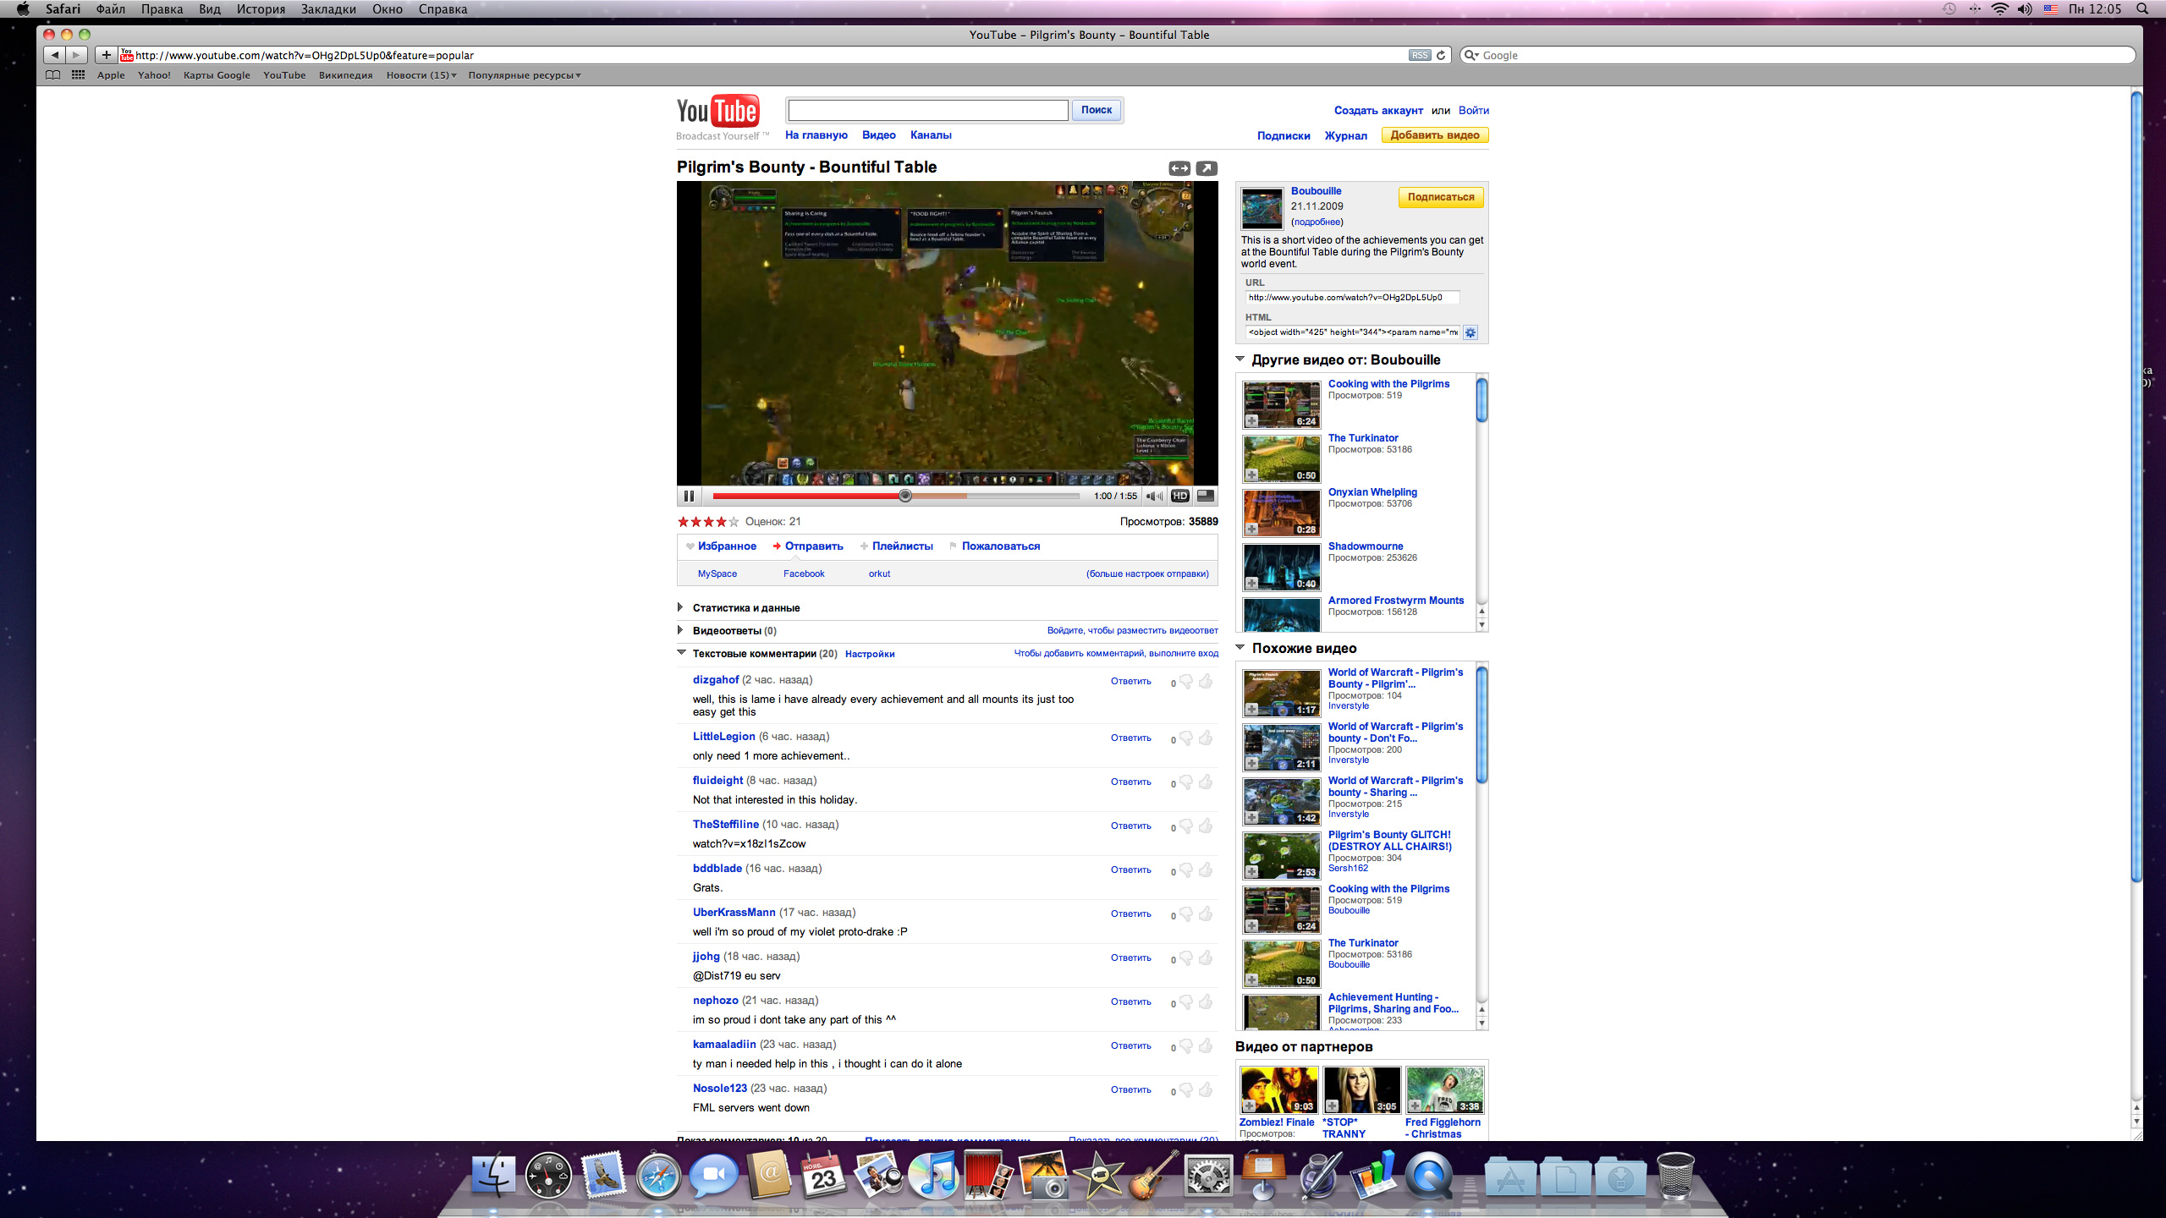
Task: Rate the video using the star rating
Action: 708,522
